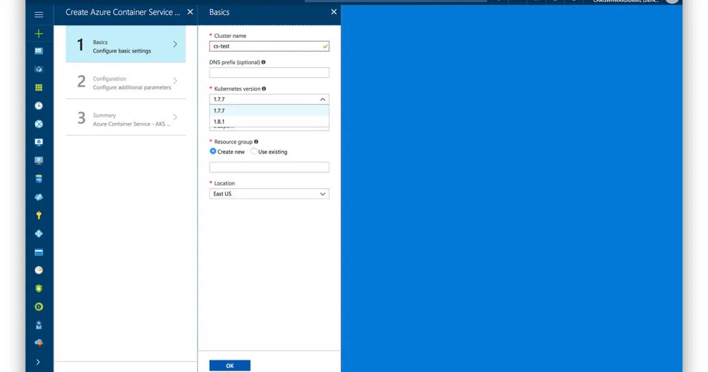
Task: Click the green plus New resource icon
Action: 39,33
